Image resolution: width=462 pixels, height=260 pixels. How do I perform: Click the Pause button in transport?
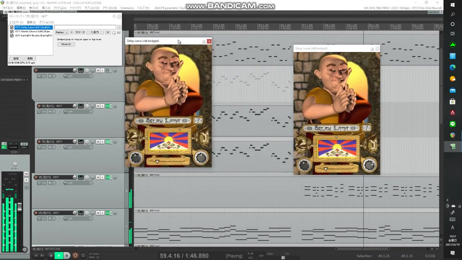click(x=66, y=256)
